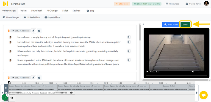This screenshot has height=102, width=211.
Task: Click the '33.5 / 33.5 seconds' status badge
Action: pyautogui.click(x=21, y=78)
